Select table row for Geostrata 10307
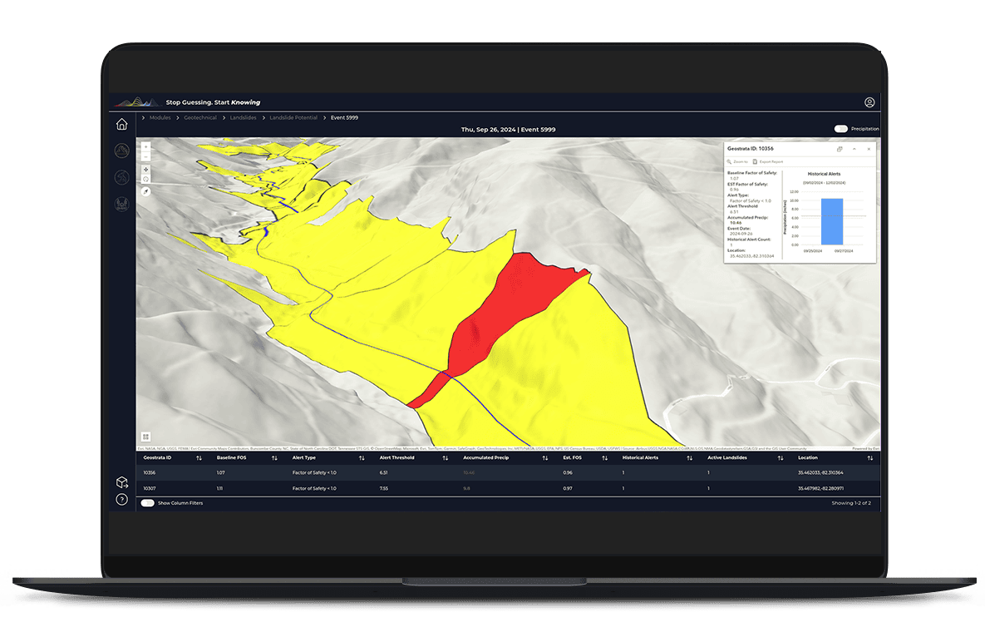985x637 pixels. click(508, 488)
